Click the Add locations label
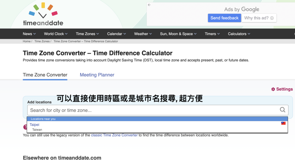295x162 pixels. pos(39,102)
